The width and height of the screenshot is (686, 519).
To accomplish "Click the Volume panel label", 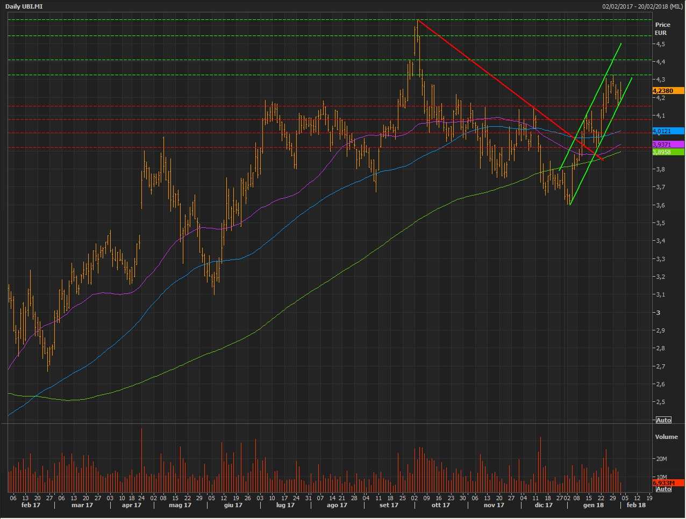I will [x=666, y=437].
